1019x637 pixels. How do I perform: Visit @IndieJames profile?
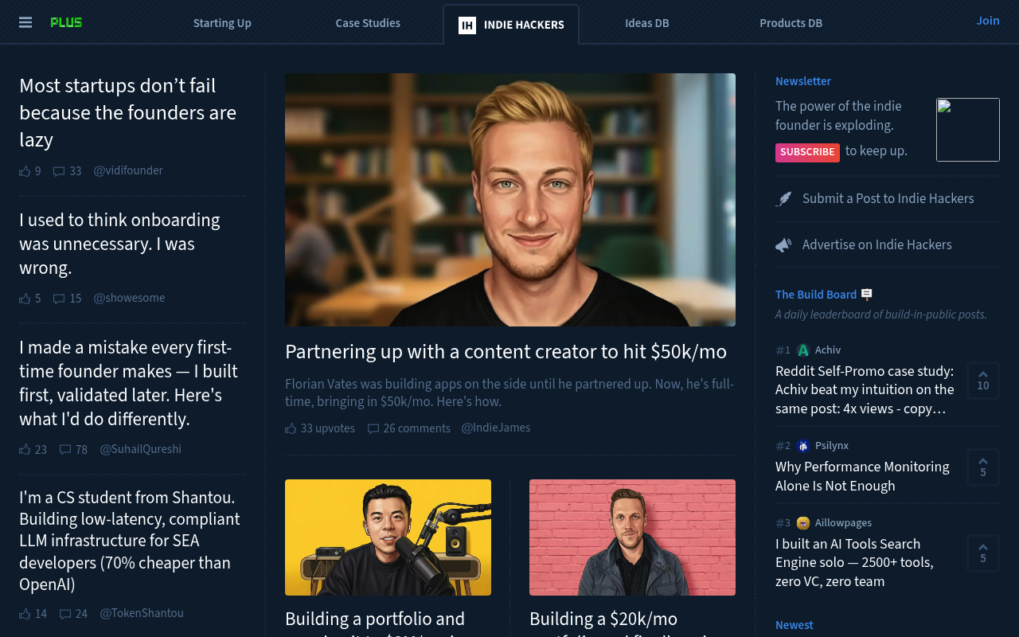click(496, 428)
